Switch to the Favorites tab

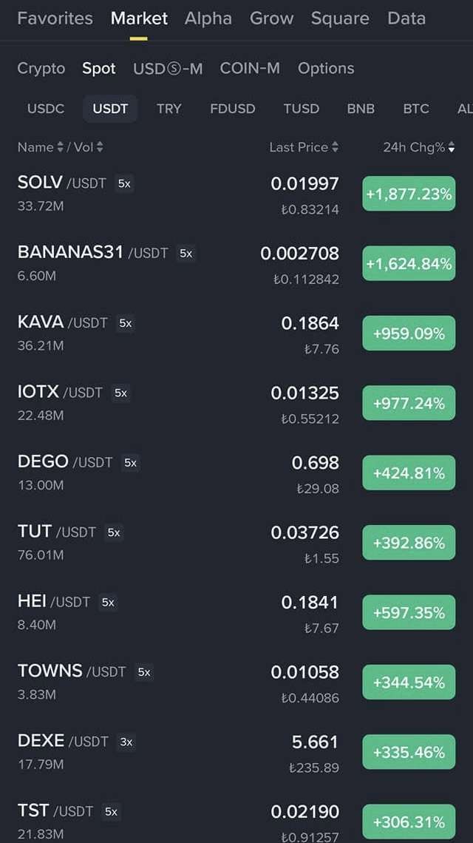(x=55, y=18)
